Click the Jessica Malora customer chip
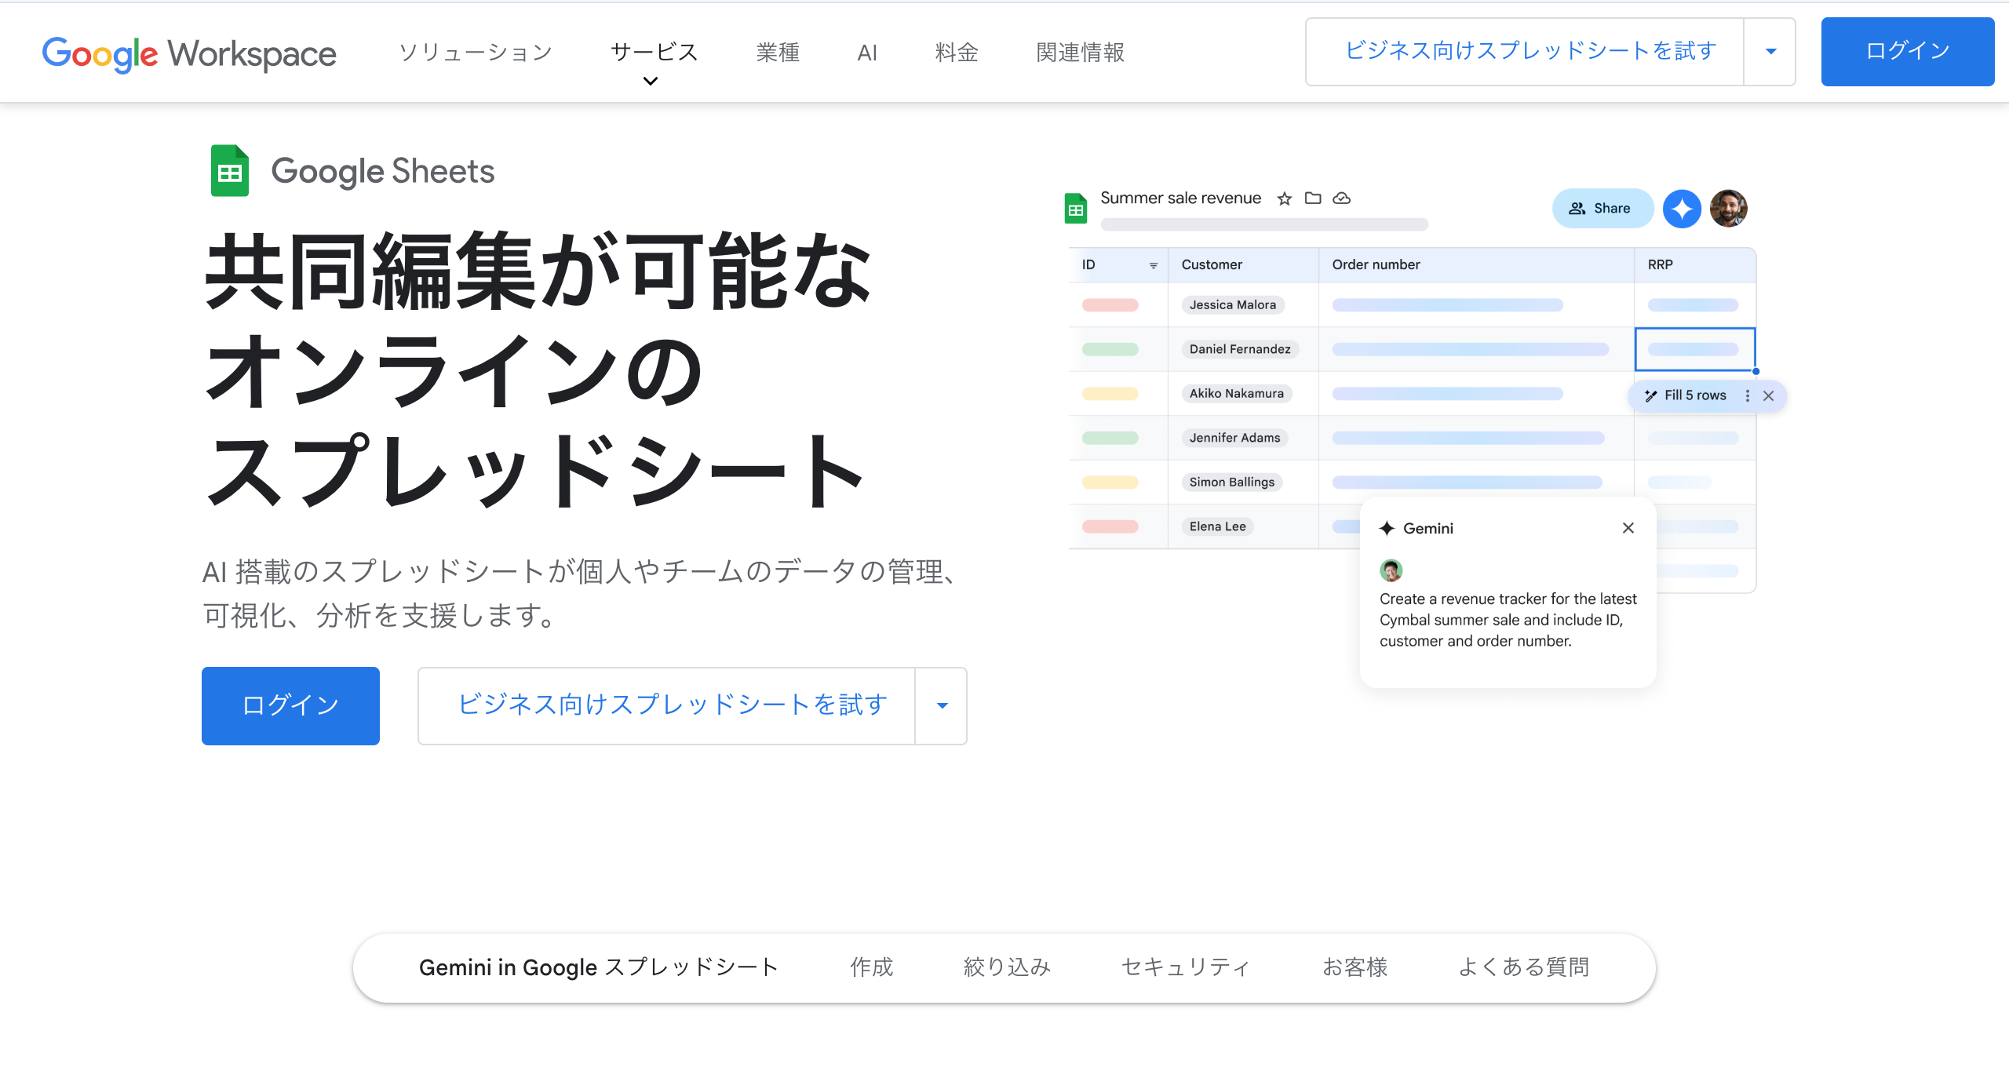 pyautogui.click(x=1233, y=305)
